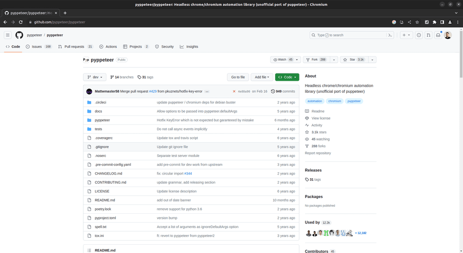This screenshot has height=253, width=463.
Task: Open the Activity link
Action: tap(313, 125)
